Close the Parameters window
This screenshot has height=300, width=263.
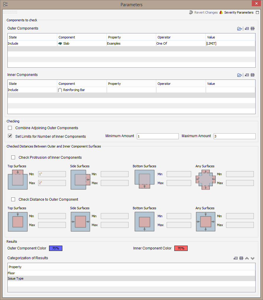coord(256,3)
